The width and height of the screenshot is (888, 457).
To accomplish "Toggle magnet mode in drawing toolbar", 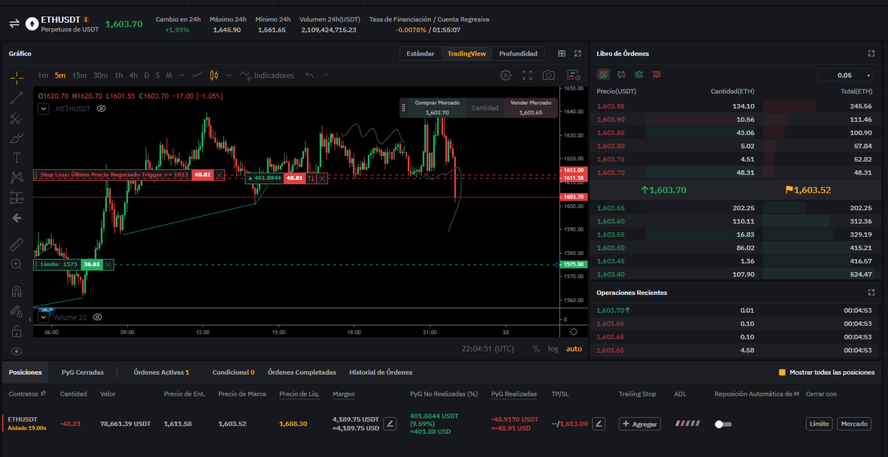I will (17, 291).
